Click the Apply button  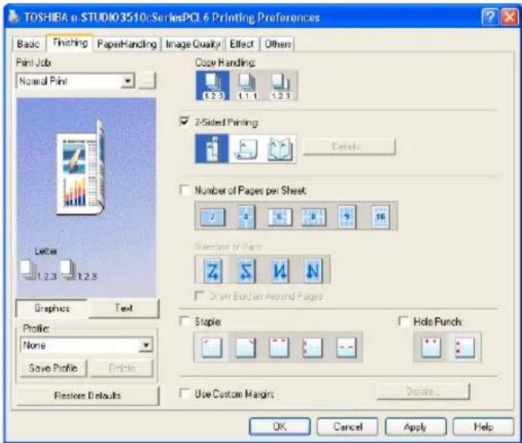[x=415, y=427]
